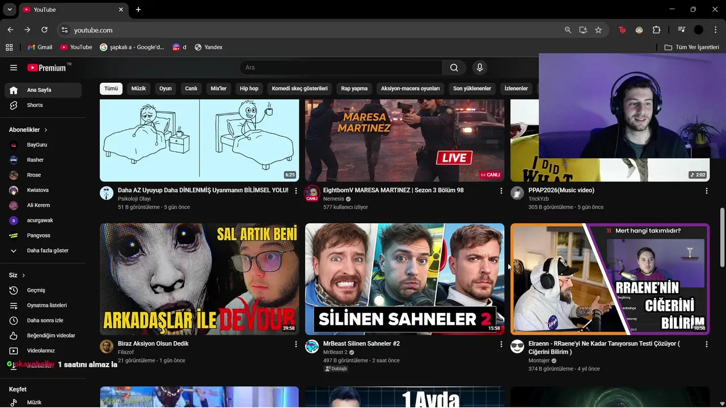Play RRaene'nin Ciğerini Bilirim thumbnail
Image resolution: width=726 pixels, height=408 pixels.
click(x=610, y=279)
